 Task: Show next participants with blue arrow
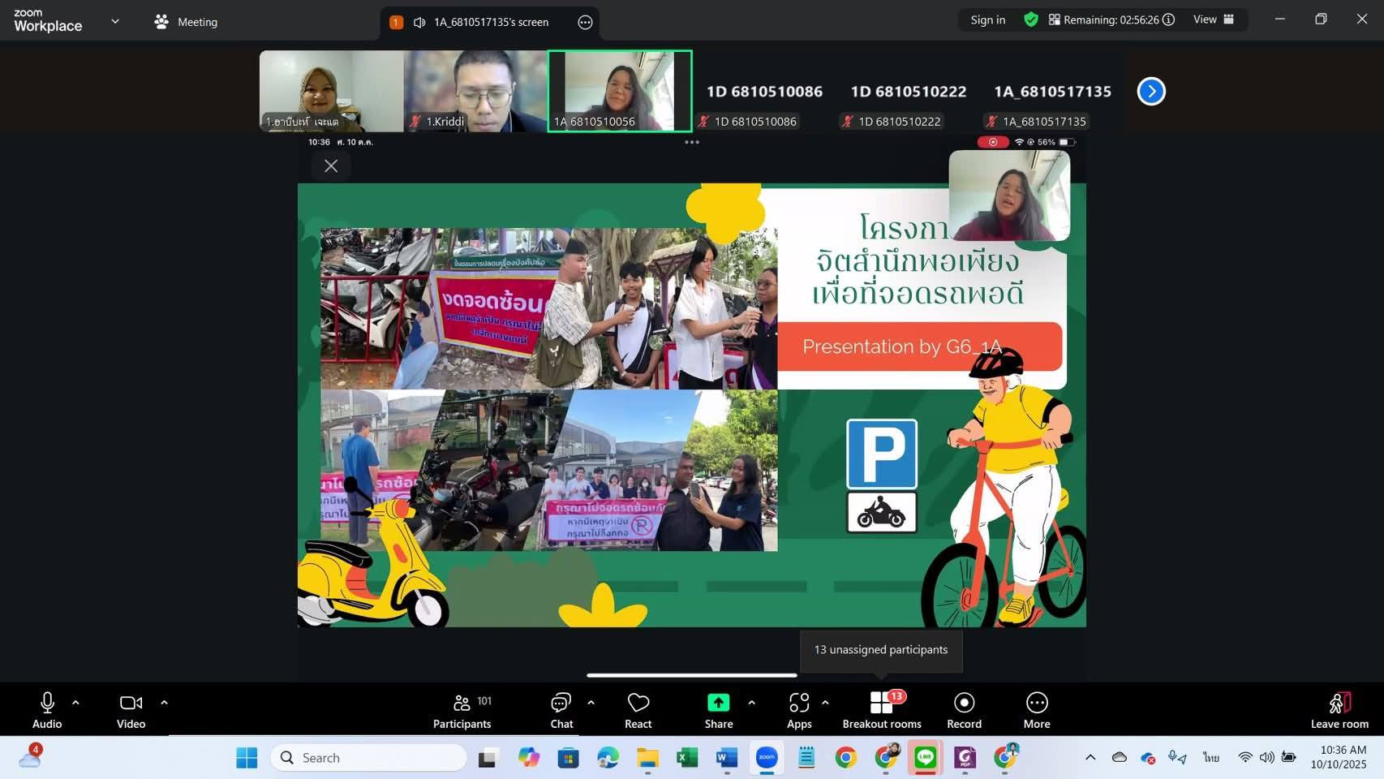(x=1150, y=91)
